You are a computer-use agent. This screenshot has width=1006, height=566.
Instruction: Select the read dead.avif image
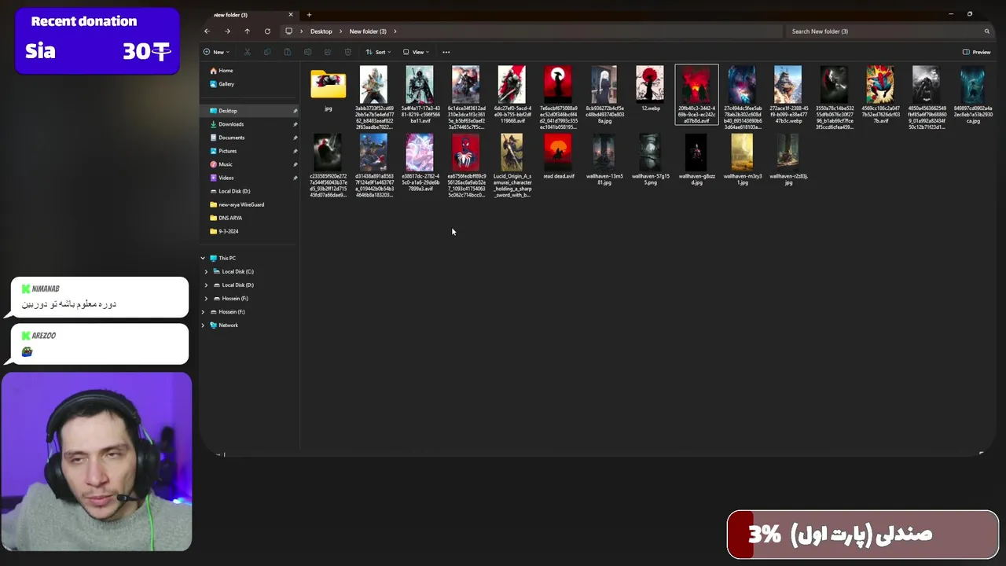click(x=558, y=157)
